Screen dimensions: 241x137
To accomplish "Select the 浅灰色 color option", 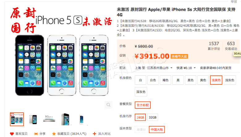I will (x=230, y=80).
